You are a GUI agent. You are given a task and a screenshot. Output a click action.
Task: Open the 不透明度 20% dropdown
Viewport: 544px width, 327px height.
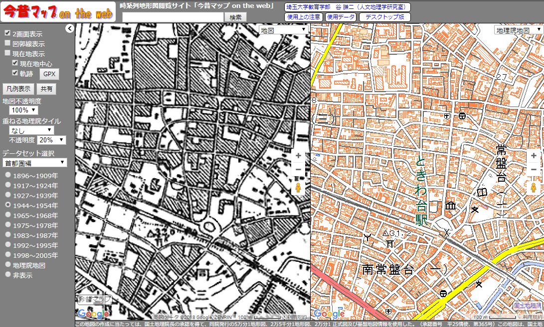51,140
